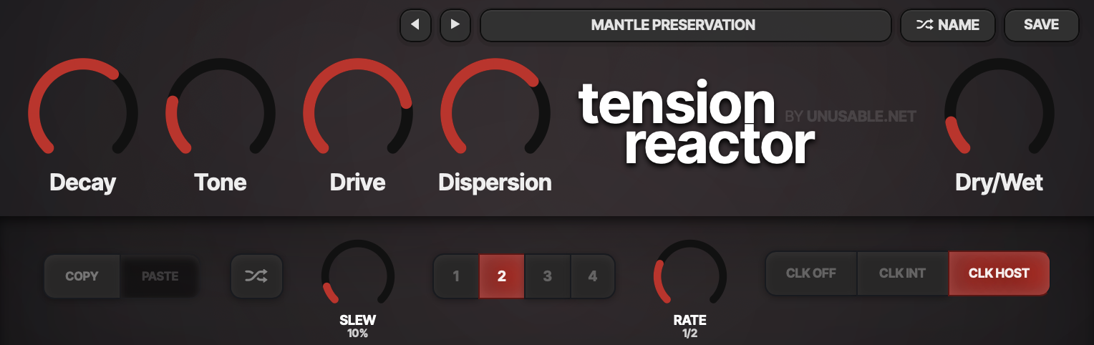Image resolution: width=1094 pixels, height=345 pixels.
Task: Click the shuffle randomize icon button
Action: pyautogui.click(x=256, y=276)
